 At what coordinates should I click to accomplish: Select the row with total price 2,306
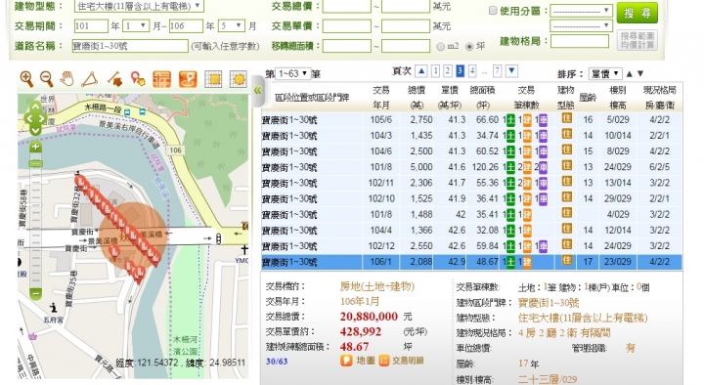(471, 183)
